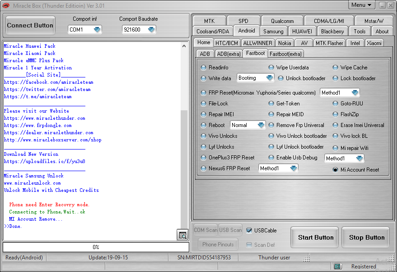Screen dimensions: 397x272
Task: Open the Menu dropdown in title bar
Action: (361, 5)
